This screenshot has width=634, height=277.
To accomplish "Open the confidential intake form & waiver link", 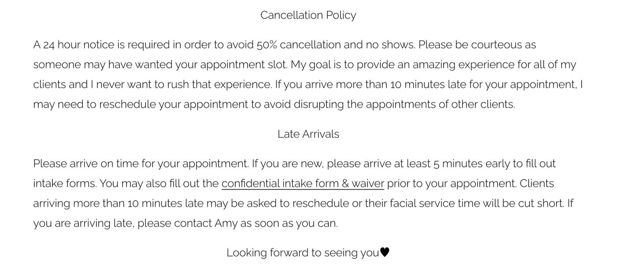I will pyautogui.click(x=303, y=184).
